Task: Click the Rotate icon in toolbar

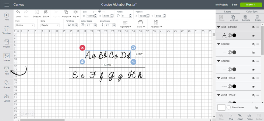Action: [118, 16]
